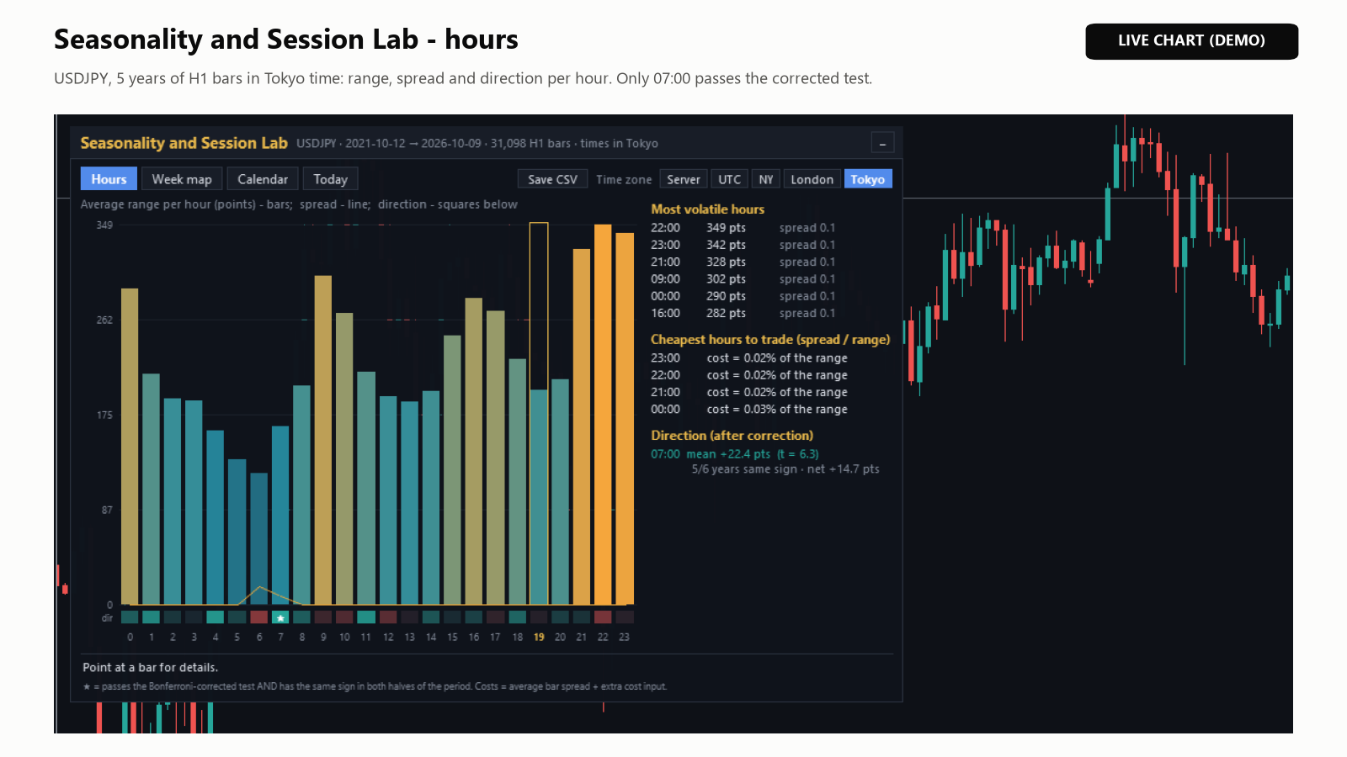Screen dimensions: 1347x757
Task: Switch time zone to UTC
Action: click(x=729, y=179)
